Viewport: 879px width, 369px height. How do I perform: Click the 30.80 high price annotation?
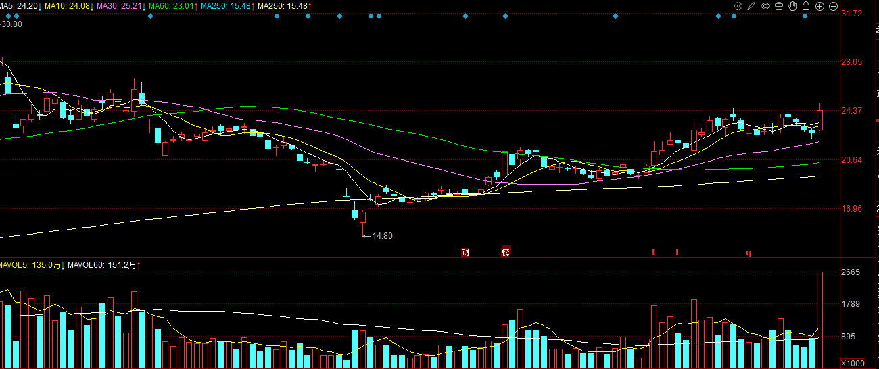pos(11,24)
